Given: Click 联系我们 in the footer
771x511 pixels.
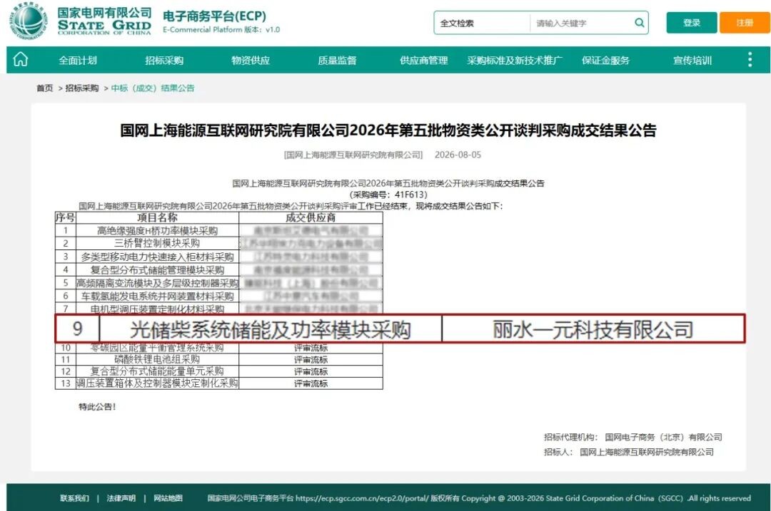Looking at the screenshot, I should [75, 498].
